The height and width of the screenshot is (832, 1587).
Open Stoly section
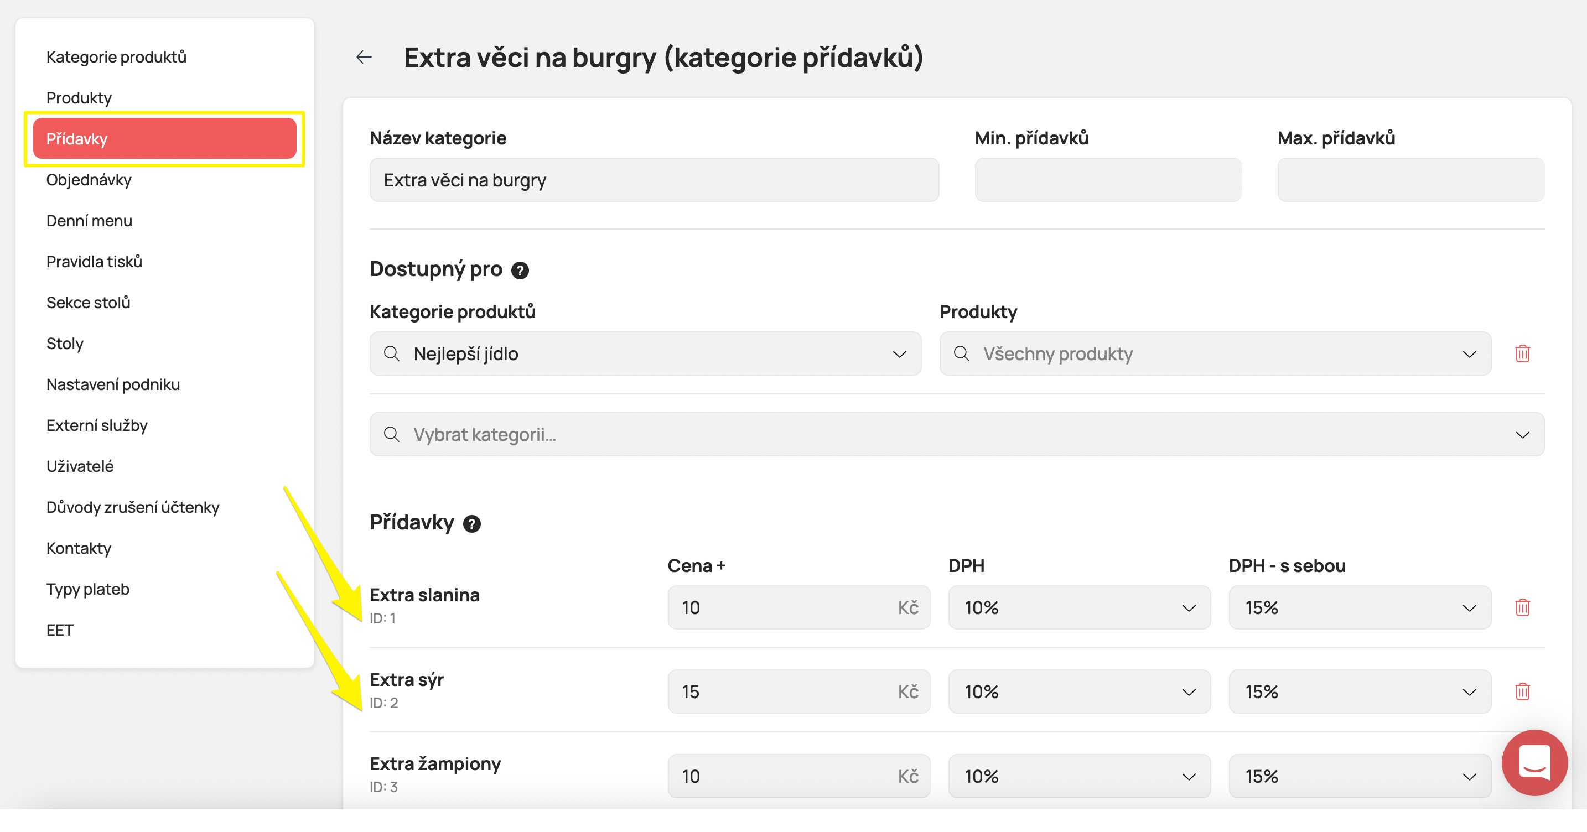(65, 344)
